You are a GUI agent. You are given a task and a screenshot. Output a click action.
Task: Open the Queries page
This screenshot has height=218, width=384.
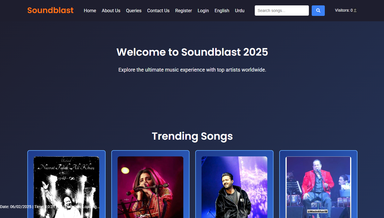click(x=134, y=11)
